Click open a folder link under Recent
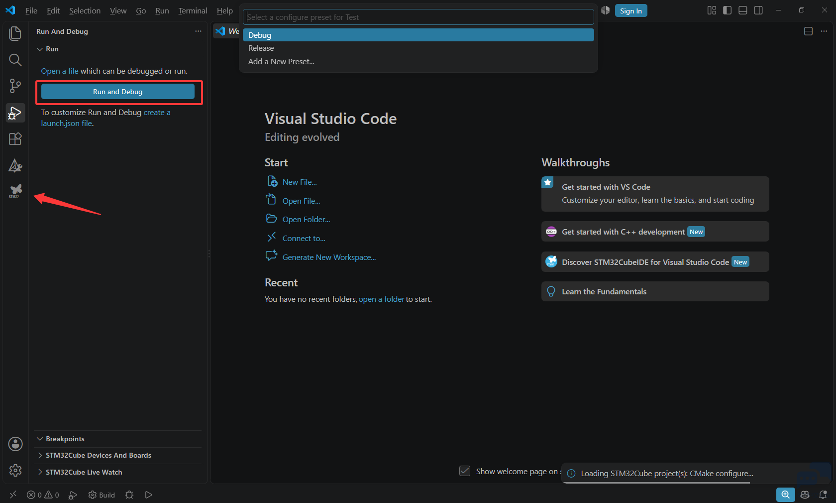The height and width of the screenshot is (503, 836). (382, 299)
